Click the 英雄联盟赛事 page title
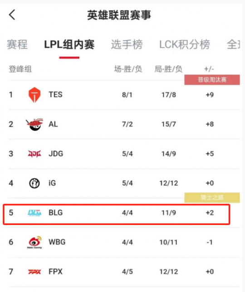 coord(119,15)
